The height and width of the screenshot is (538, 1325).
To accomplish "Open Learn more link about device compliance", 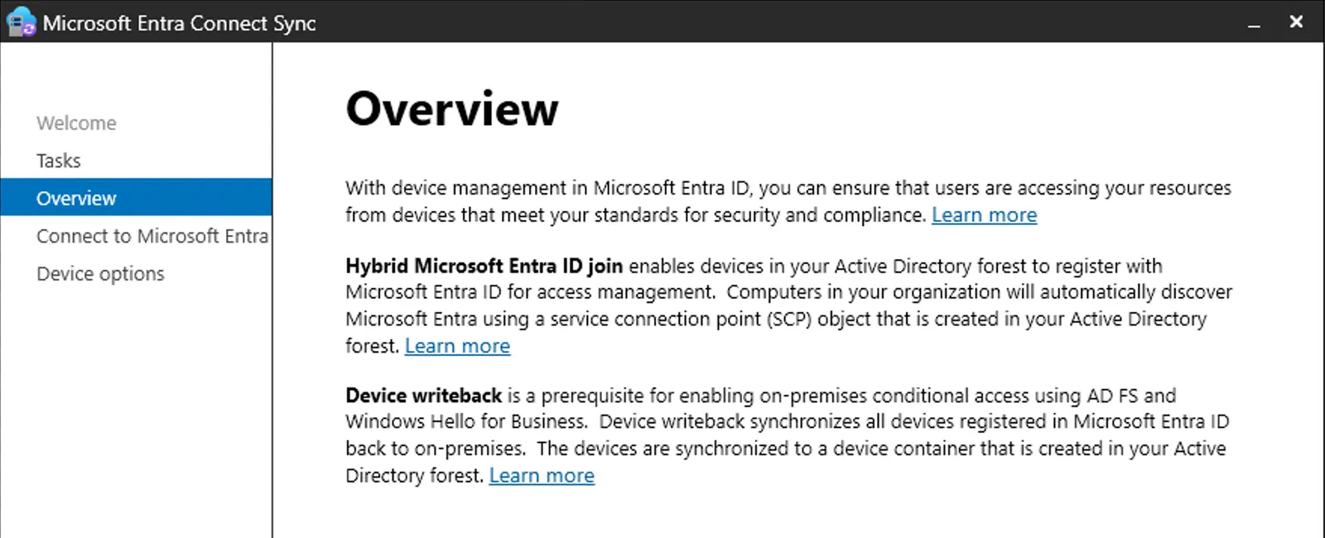I will coord(984,215).
